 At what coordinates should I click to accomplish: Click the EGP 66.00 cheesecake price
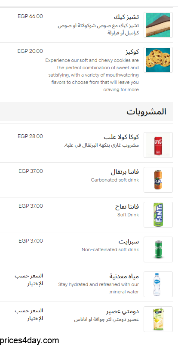pyautogui.click(x=31, y=16)
